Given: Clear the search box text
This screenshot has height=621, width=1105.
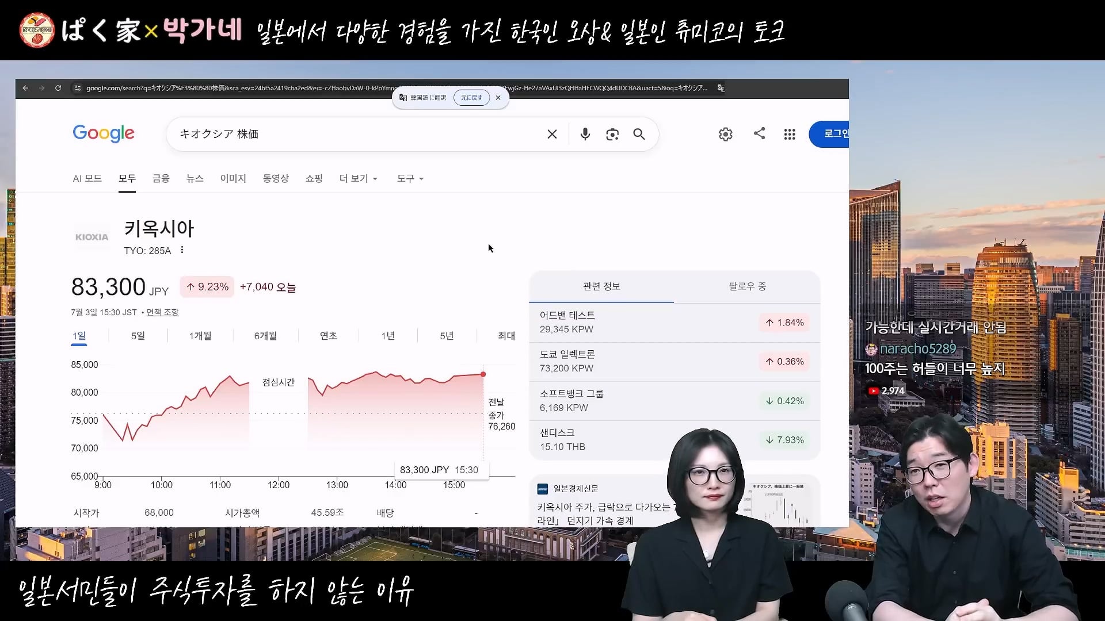Looking at the screenshot, I should [552, 134].
